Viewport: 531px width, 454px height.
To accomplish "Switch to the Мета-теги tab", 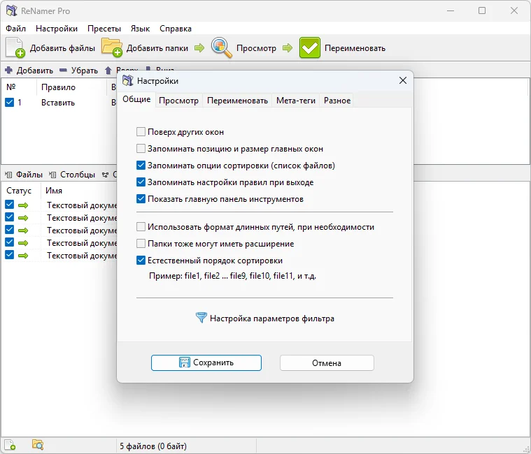I will point(296,101).
